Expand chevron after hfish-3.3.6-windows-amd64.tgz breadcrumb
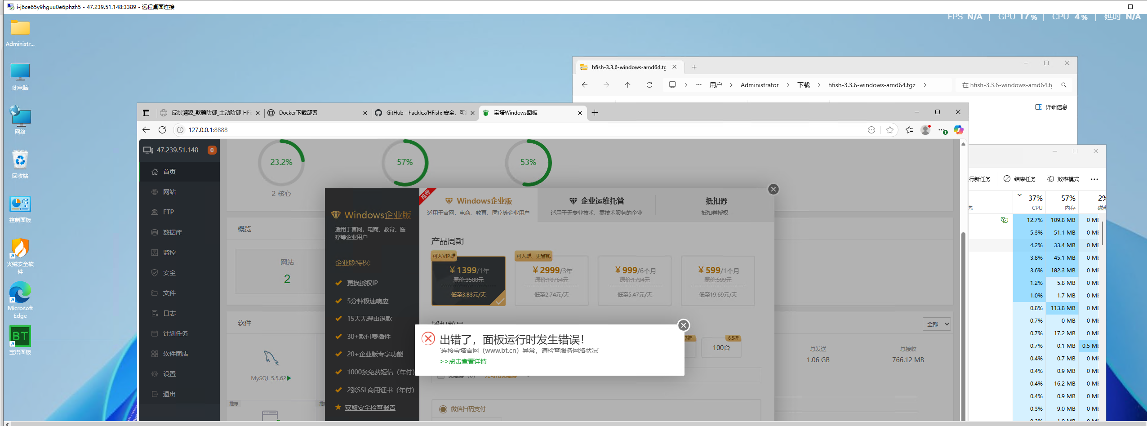 925,85
